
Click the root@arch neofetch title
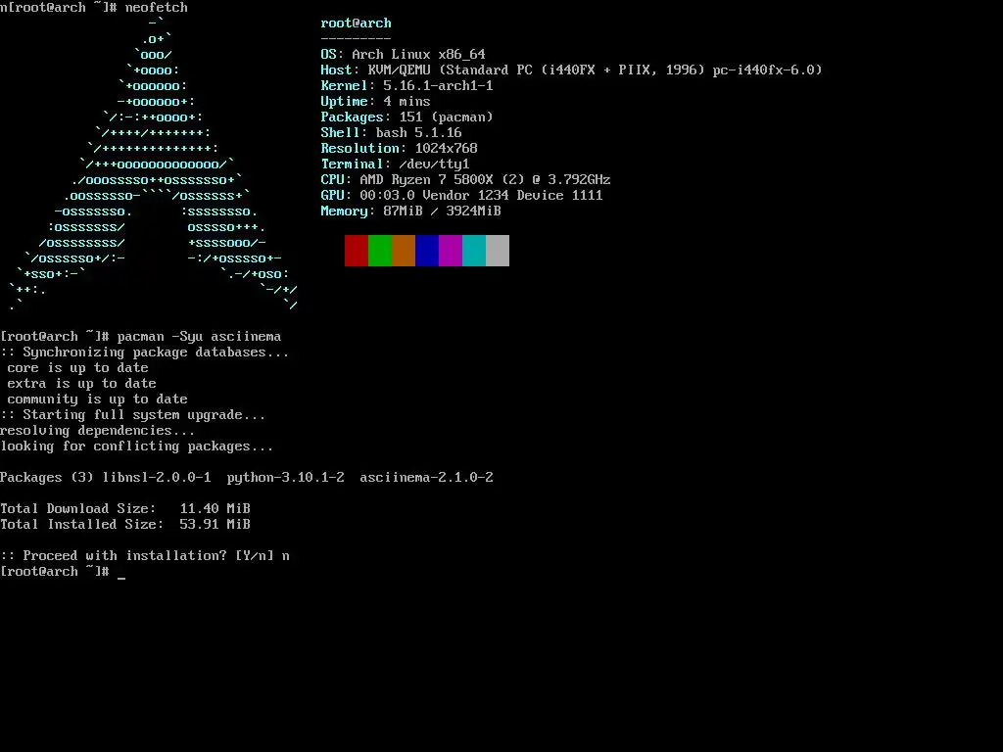pyautogui.click(x=356, y=23)
